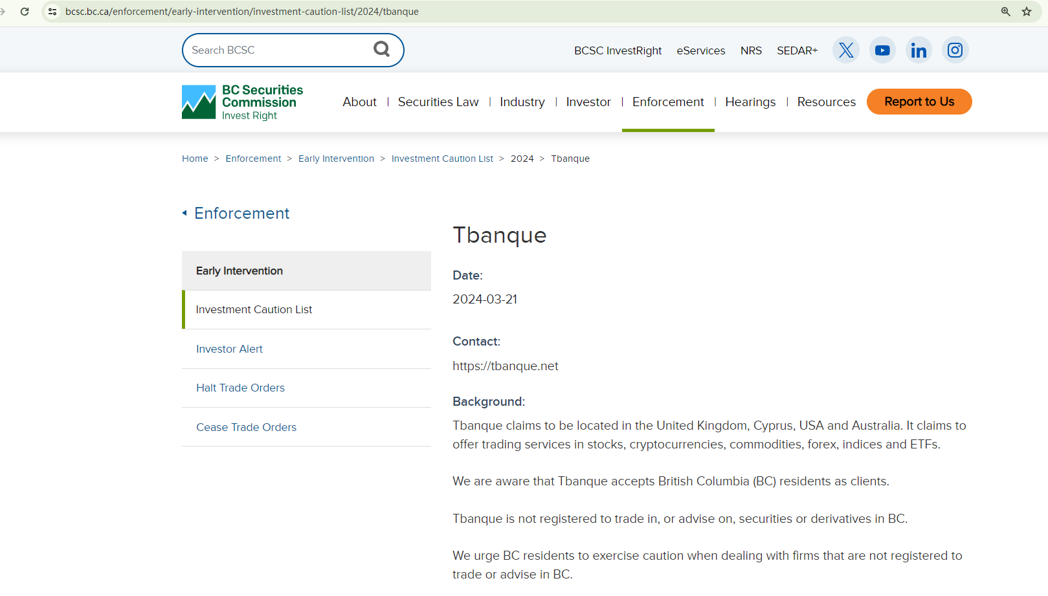Open the BCSC Instagram icon

[954, 50]
